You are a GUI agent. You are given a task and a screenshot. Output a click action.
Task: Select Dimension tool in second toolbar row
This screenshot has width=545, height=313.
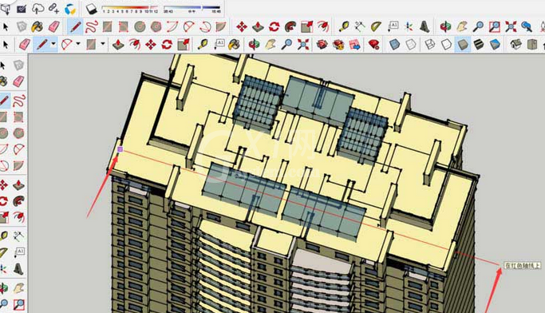click(x=360, y=26)
